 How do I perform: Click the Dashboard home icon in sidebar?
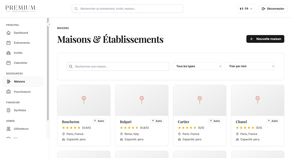pos(9,33)
